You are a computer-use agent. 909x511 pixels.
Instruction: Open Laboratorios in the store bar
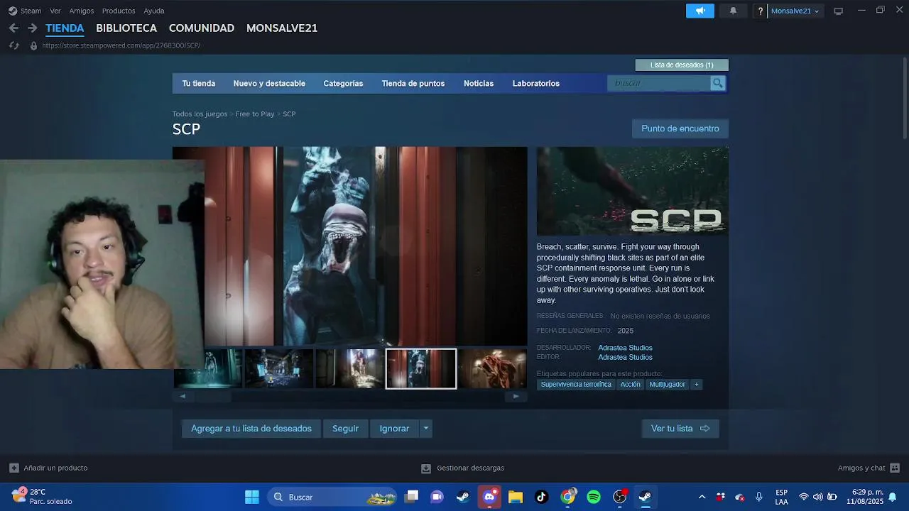[x=536, y=83]
